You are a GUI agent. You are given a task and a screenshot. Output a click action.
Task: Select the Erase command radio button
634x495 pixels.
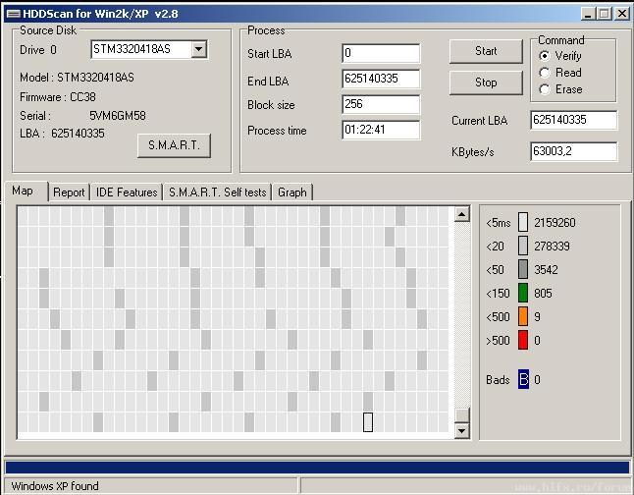point(545,89)
